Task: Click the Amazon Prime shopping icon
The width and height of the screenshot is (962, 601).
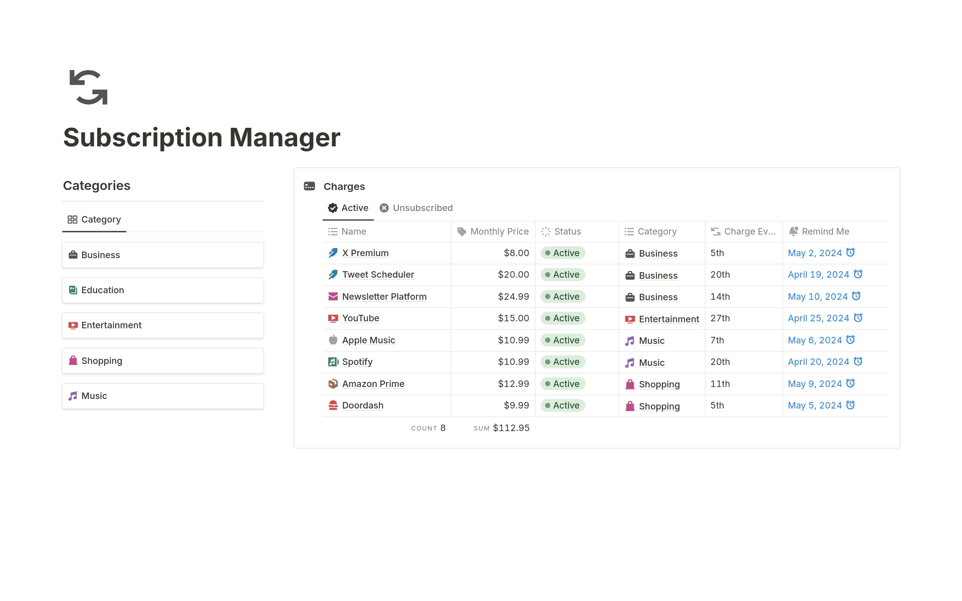Action: [x=630, y=383]
